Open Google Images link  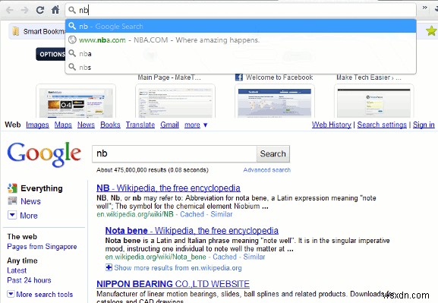pyautogui.click(x=37, y=125)
